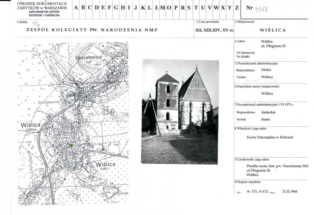
Task: Select letter K in alphabet index
Action: tap(143, 8)
